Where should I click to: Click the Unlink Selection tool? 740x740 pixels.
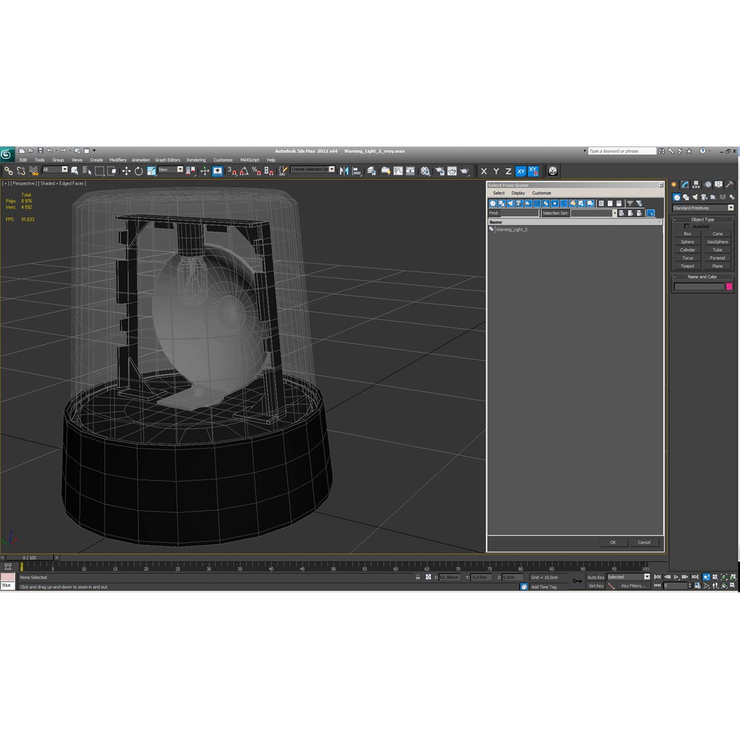click(21, 171)
